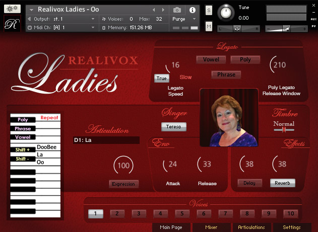Toggle the PV view
This screenshot has height=232, width=318.
[313, 26]
